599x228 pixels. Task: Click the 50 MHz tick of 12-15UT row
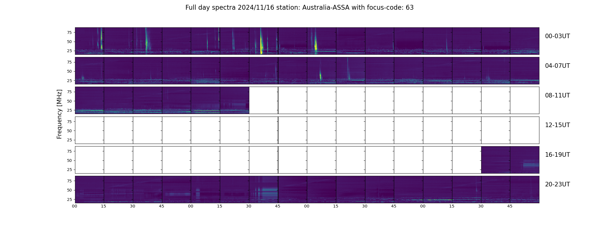pyautogui.click(x=69, y=131)
